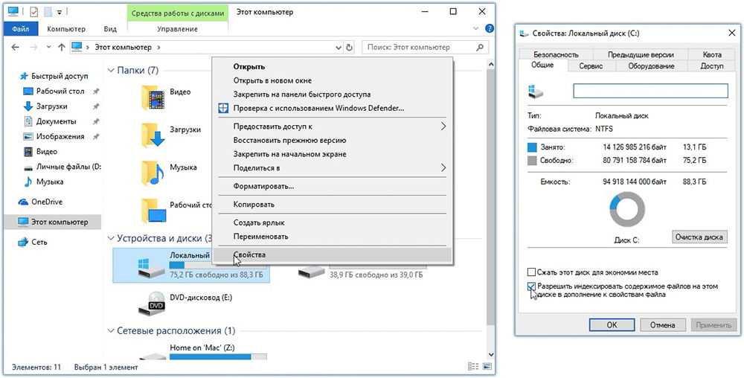Viewport: 744px width, 378px height.
Task: Choose Открыть in the context menu
Action: click(x=332, y=67)
